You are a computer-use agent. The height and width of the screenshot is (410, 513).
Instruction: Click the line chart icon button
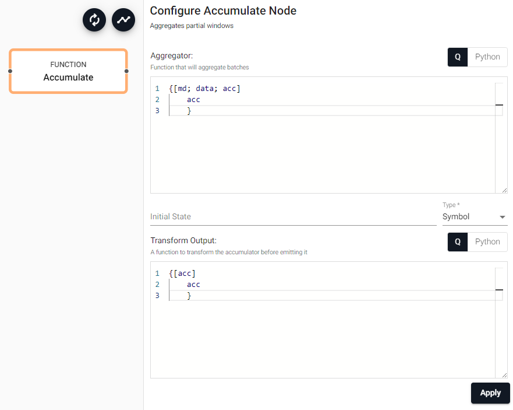(x=123, y=20)
